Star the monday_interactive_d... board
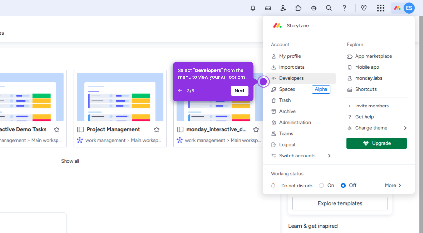Image resolution: width=423 pixels, height=233 pixels. [256, 130]
